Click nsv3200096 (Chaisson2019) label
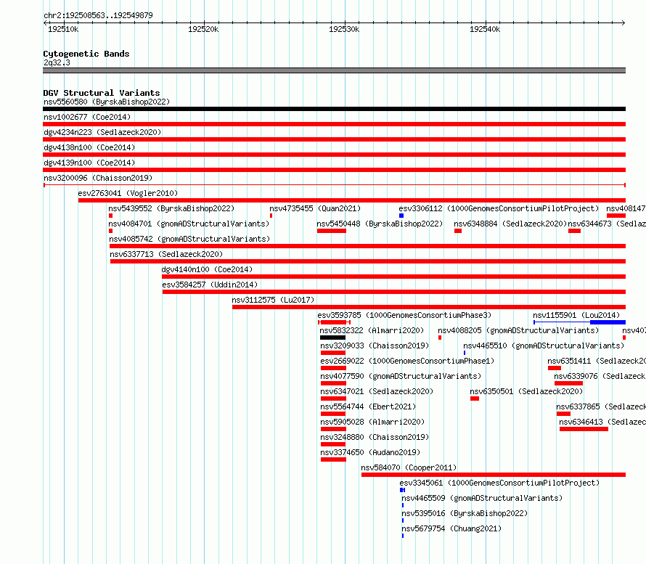The width and height of the screenshot is (646, 564). click(x=98, y=178)
